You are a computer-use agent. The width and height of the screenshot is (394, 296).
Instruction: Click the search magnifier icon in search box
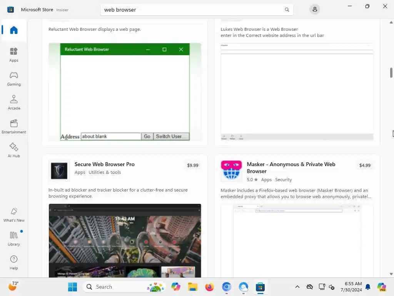click(287, 10)
